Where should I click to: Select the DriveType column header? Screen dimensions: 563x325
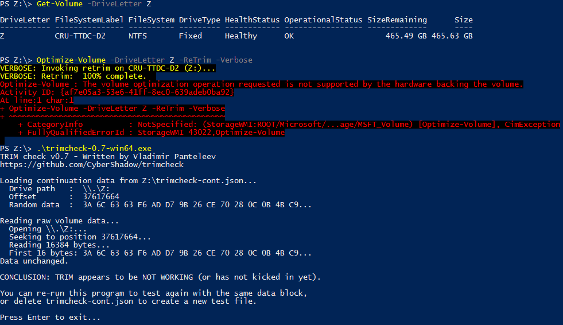click(x=200, y=20)
